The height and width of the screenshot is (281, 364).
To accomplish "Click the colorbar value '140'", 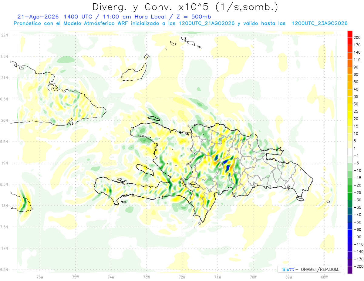I will pyautogui.click(x=357, y=52).
